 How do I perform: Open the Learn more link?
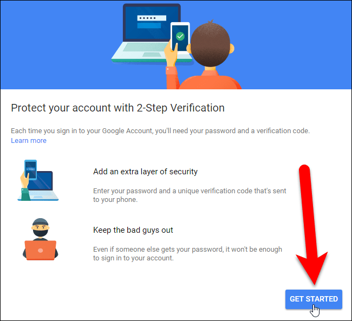coord(29,141)
